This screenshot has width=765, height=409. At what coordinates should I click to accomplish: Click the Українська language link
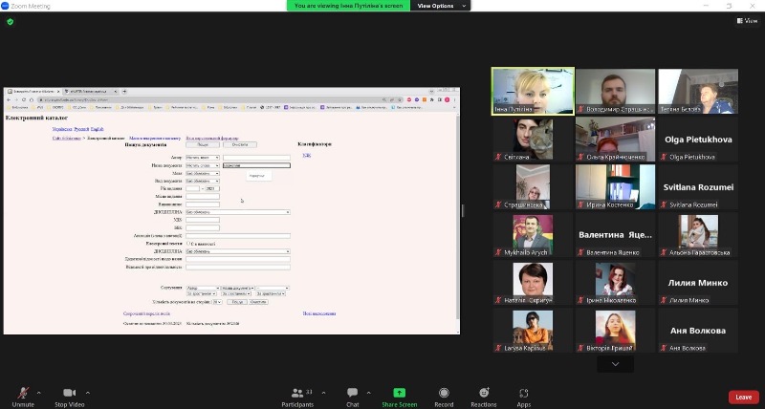(62, 129)
